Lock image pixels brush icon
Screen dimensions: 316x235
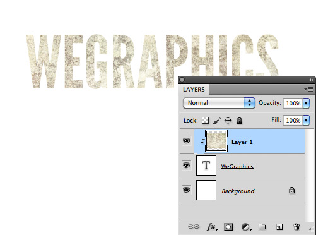pyautogui.click(x=217, y=121)
